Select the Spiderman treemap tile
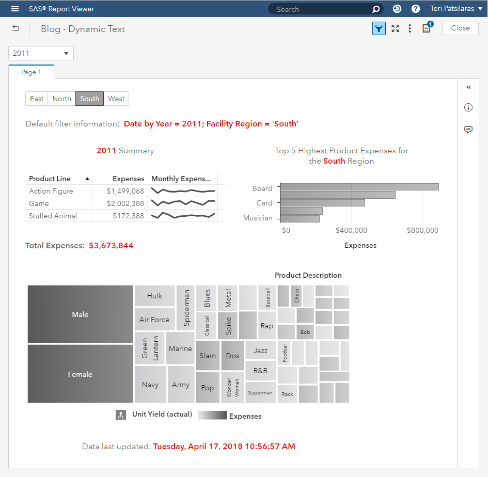 [185, 308]
